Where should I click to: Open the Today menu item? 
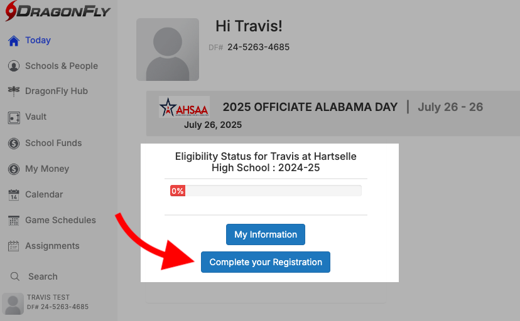click(38, 41)
